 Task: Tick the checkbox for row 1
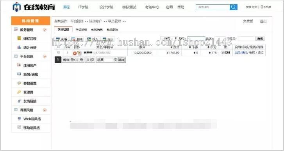(59, 52)
